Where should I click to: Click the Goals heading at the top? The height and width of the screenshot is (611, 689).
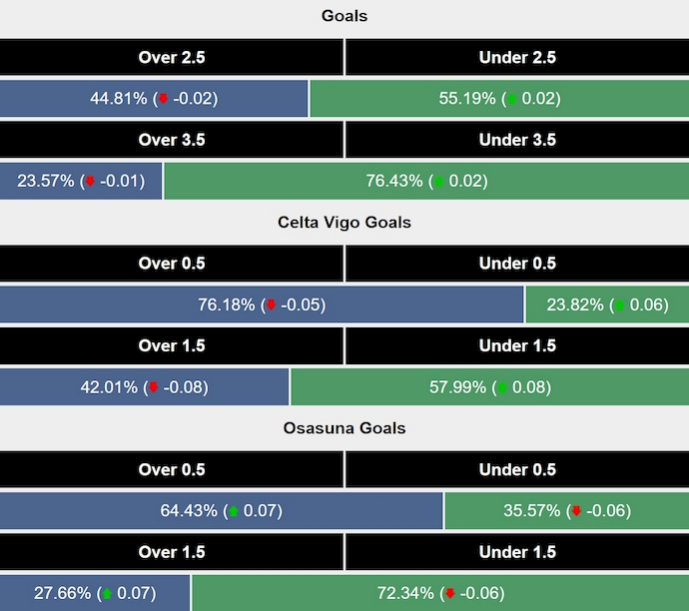(344, 16)
